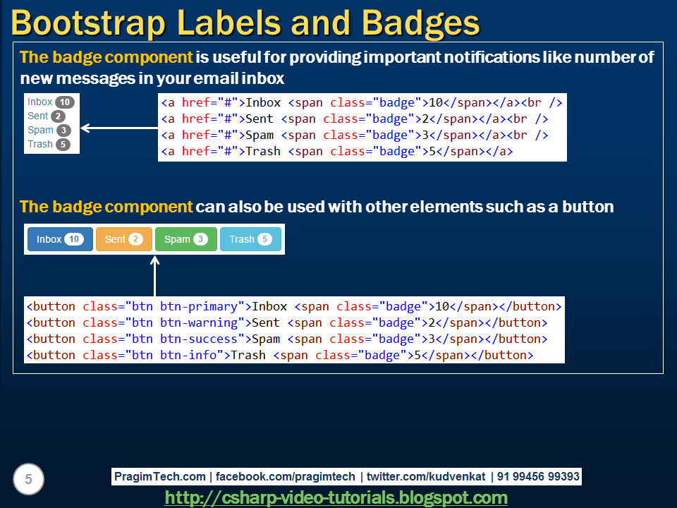Click the badge showing 5 next to Trash

pyautogui.click(x=63, y=143)
